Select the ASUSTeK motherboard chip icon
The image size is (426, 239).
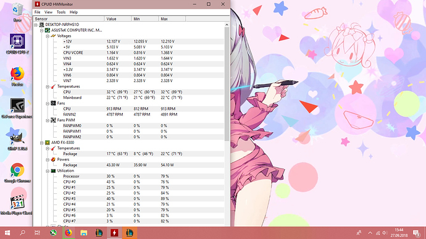[48, 30]
